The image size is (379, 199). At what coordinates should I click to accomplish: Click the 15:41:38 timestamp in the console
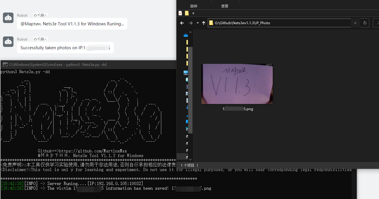12,184
